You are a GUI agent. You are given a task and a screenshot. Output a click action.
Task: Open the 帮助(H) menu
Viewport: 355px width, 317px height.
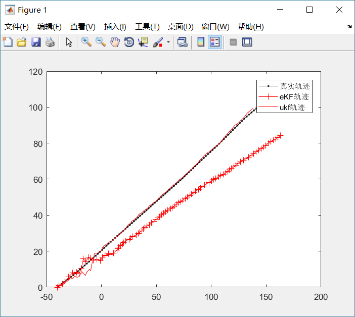(x=250, y=27)
